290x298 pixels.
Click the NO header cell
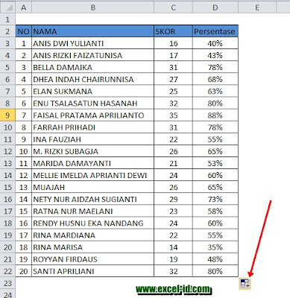(x=24, y=31)
